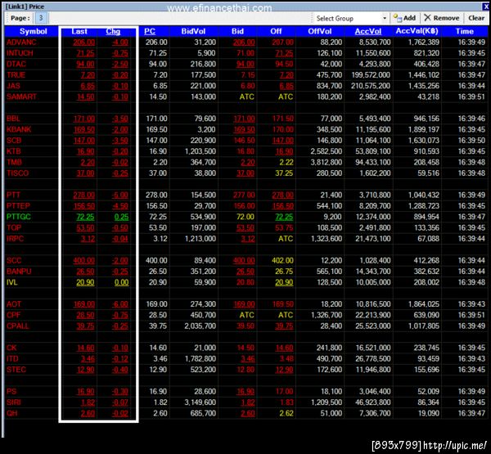This screenshot has height=454, width=491.
Task: Select the green PTTGC symbol
Action: click(x=19, y=217)
